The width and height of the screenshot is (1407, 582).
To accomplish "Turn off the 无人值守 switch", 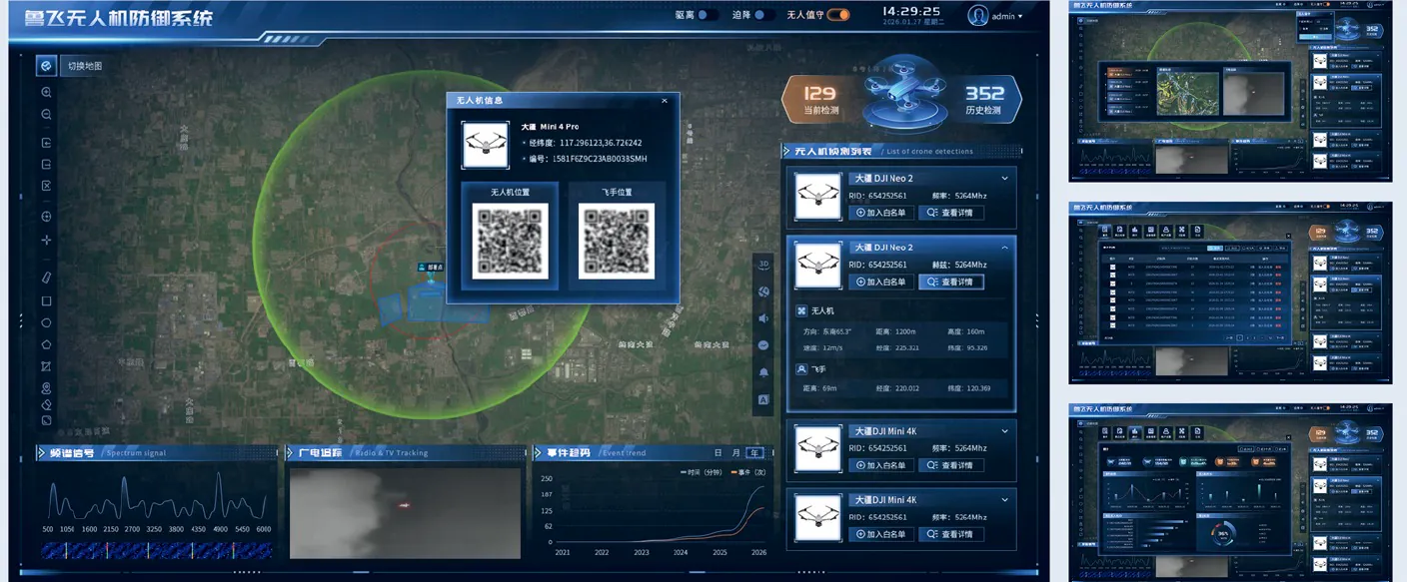I will pos(838,15).
